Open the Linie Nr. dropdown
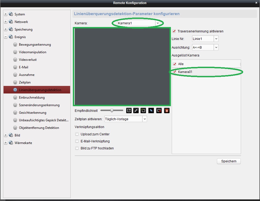Screen dimensions: 260x201 click(216, 39)
